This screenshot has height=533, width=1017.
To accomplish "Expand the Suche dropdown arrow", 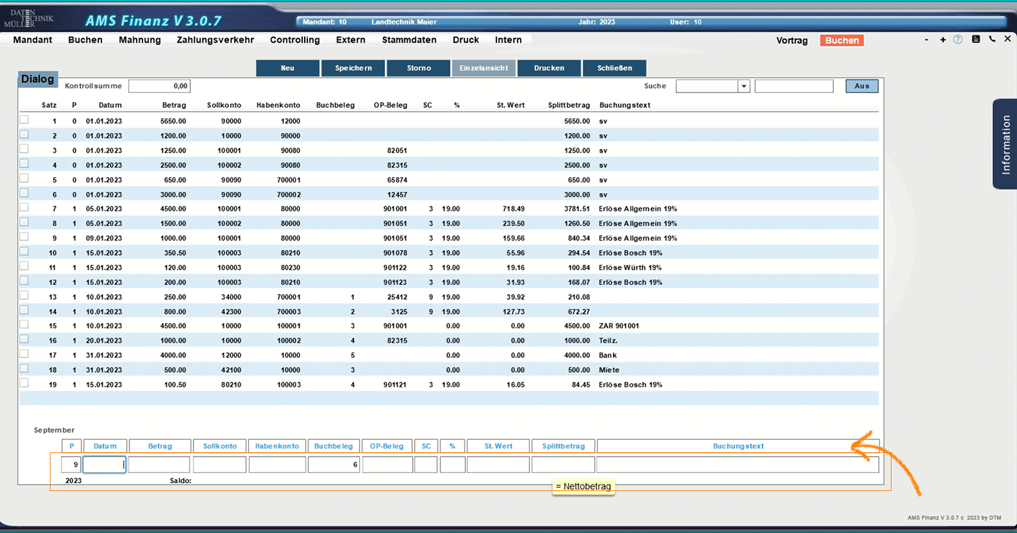I will point(743,86).
